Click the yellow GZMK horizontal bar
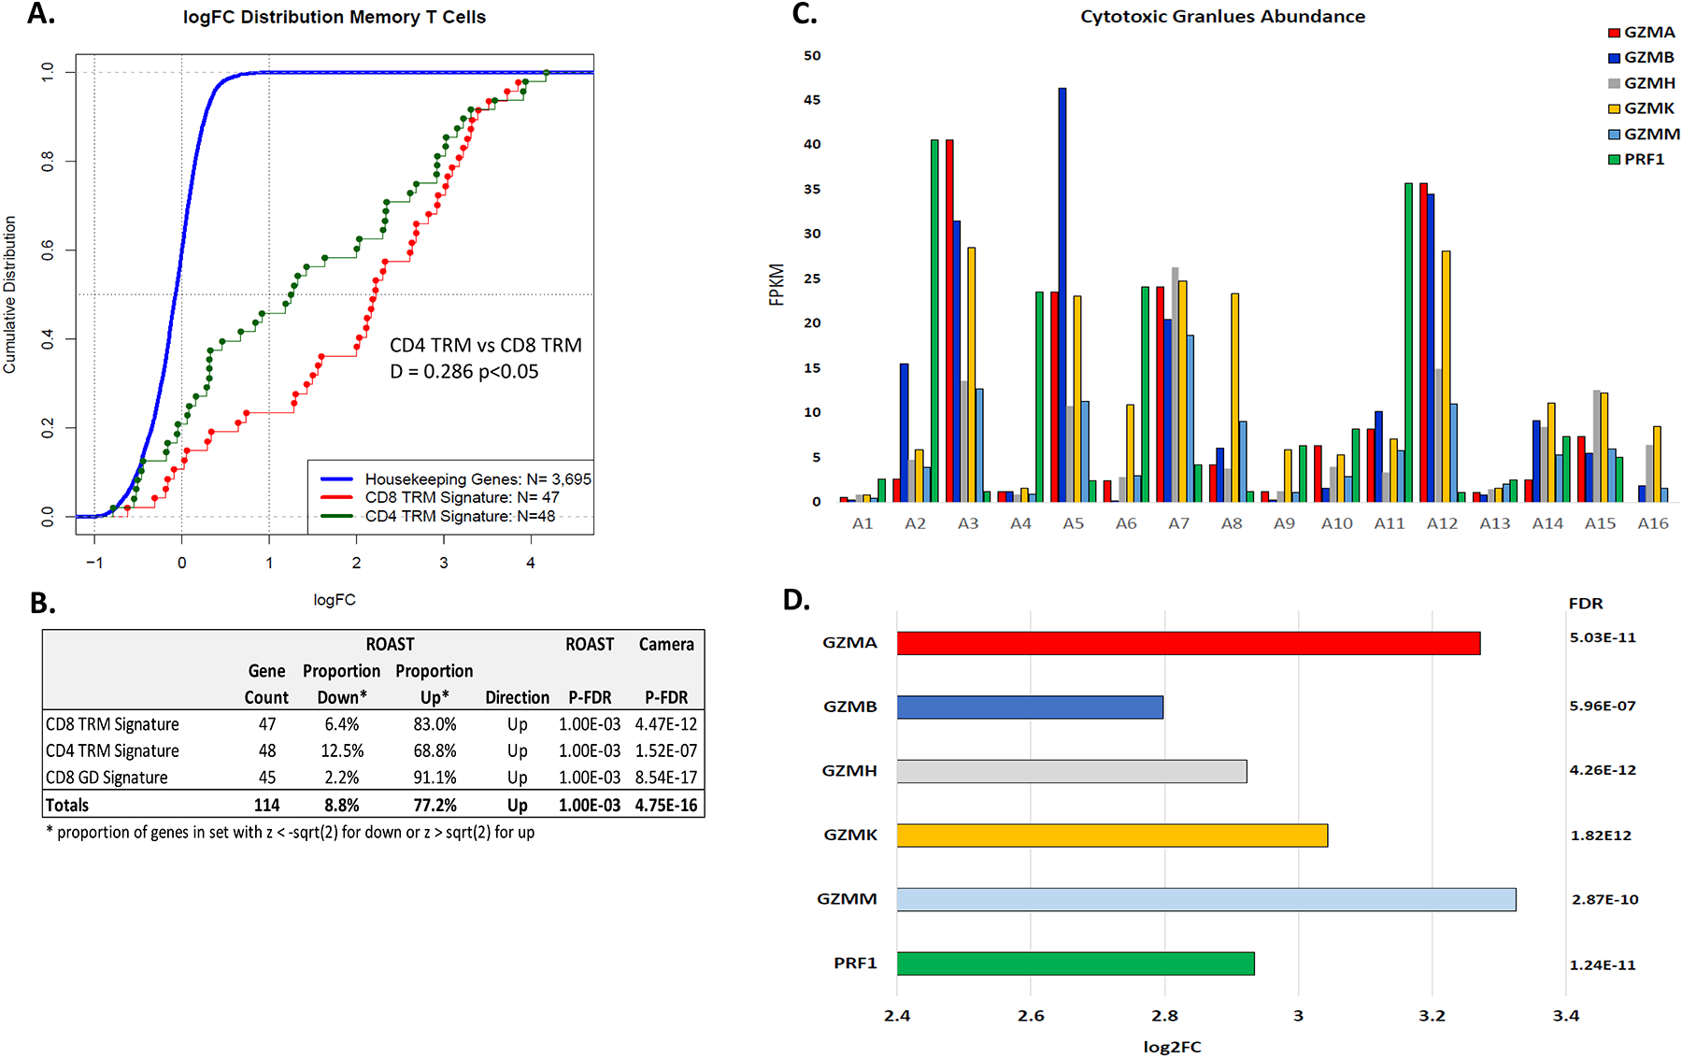1682x1057 pixels. click(1112, 836)
